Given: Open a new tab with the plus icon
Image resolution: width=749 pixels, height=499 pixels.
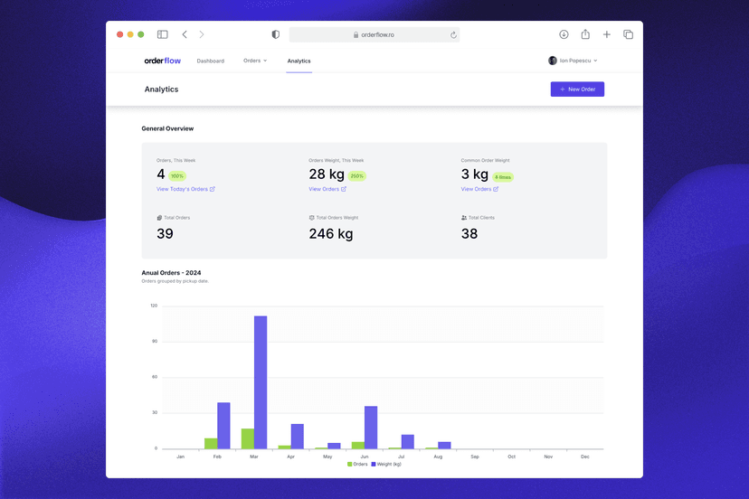Looking at the screenshot, I should [x=607, y=34].
